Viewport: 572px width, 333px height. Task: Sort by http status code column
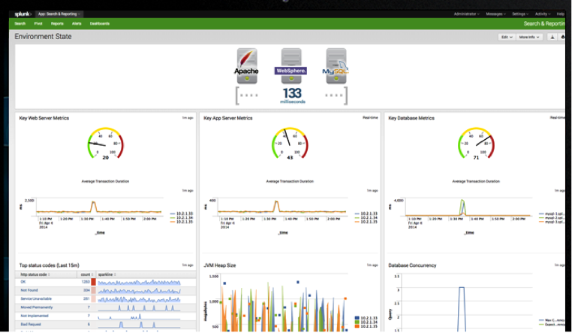click(x=35, y=274)
